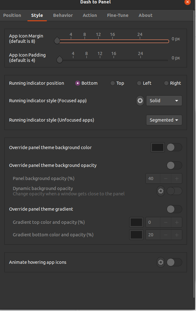Image resolution: width=196 pixels, height=311 pixels.
Task: Switch to the Action tab
Action: (x=90, y=15)
